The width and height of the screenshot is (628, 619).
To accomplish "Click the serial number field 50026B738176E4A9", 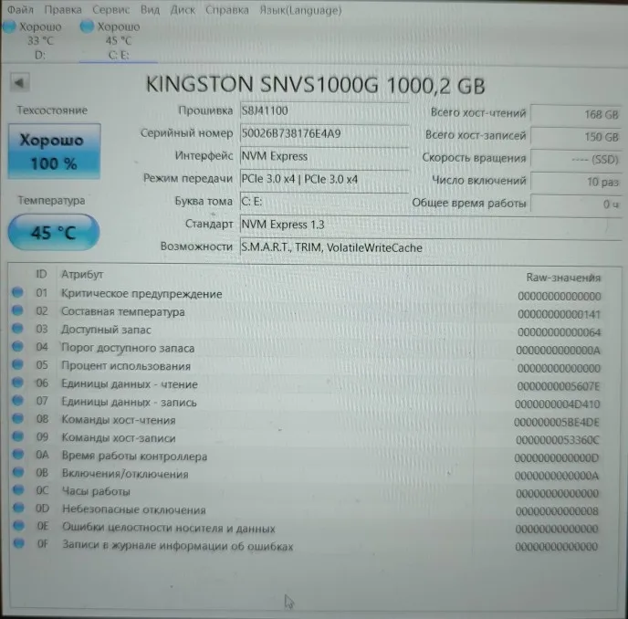I will coord(324,133).
